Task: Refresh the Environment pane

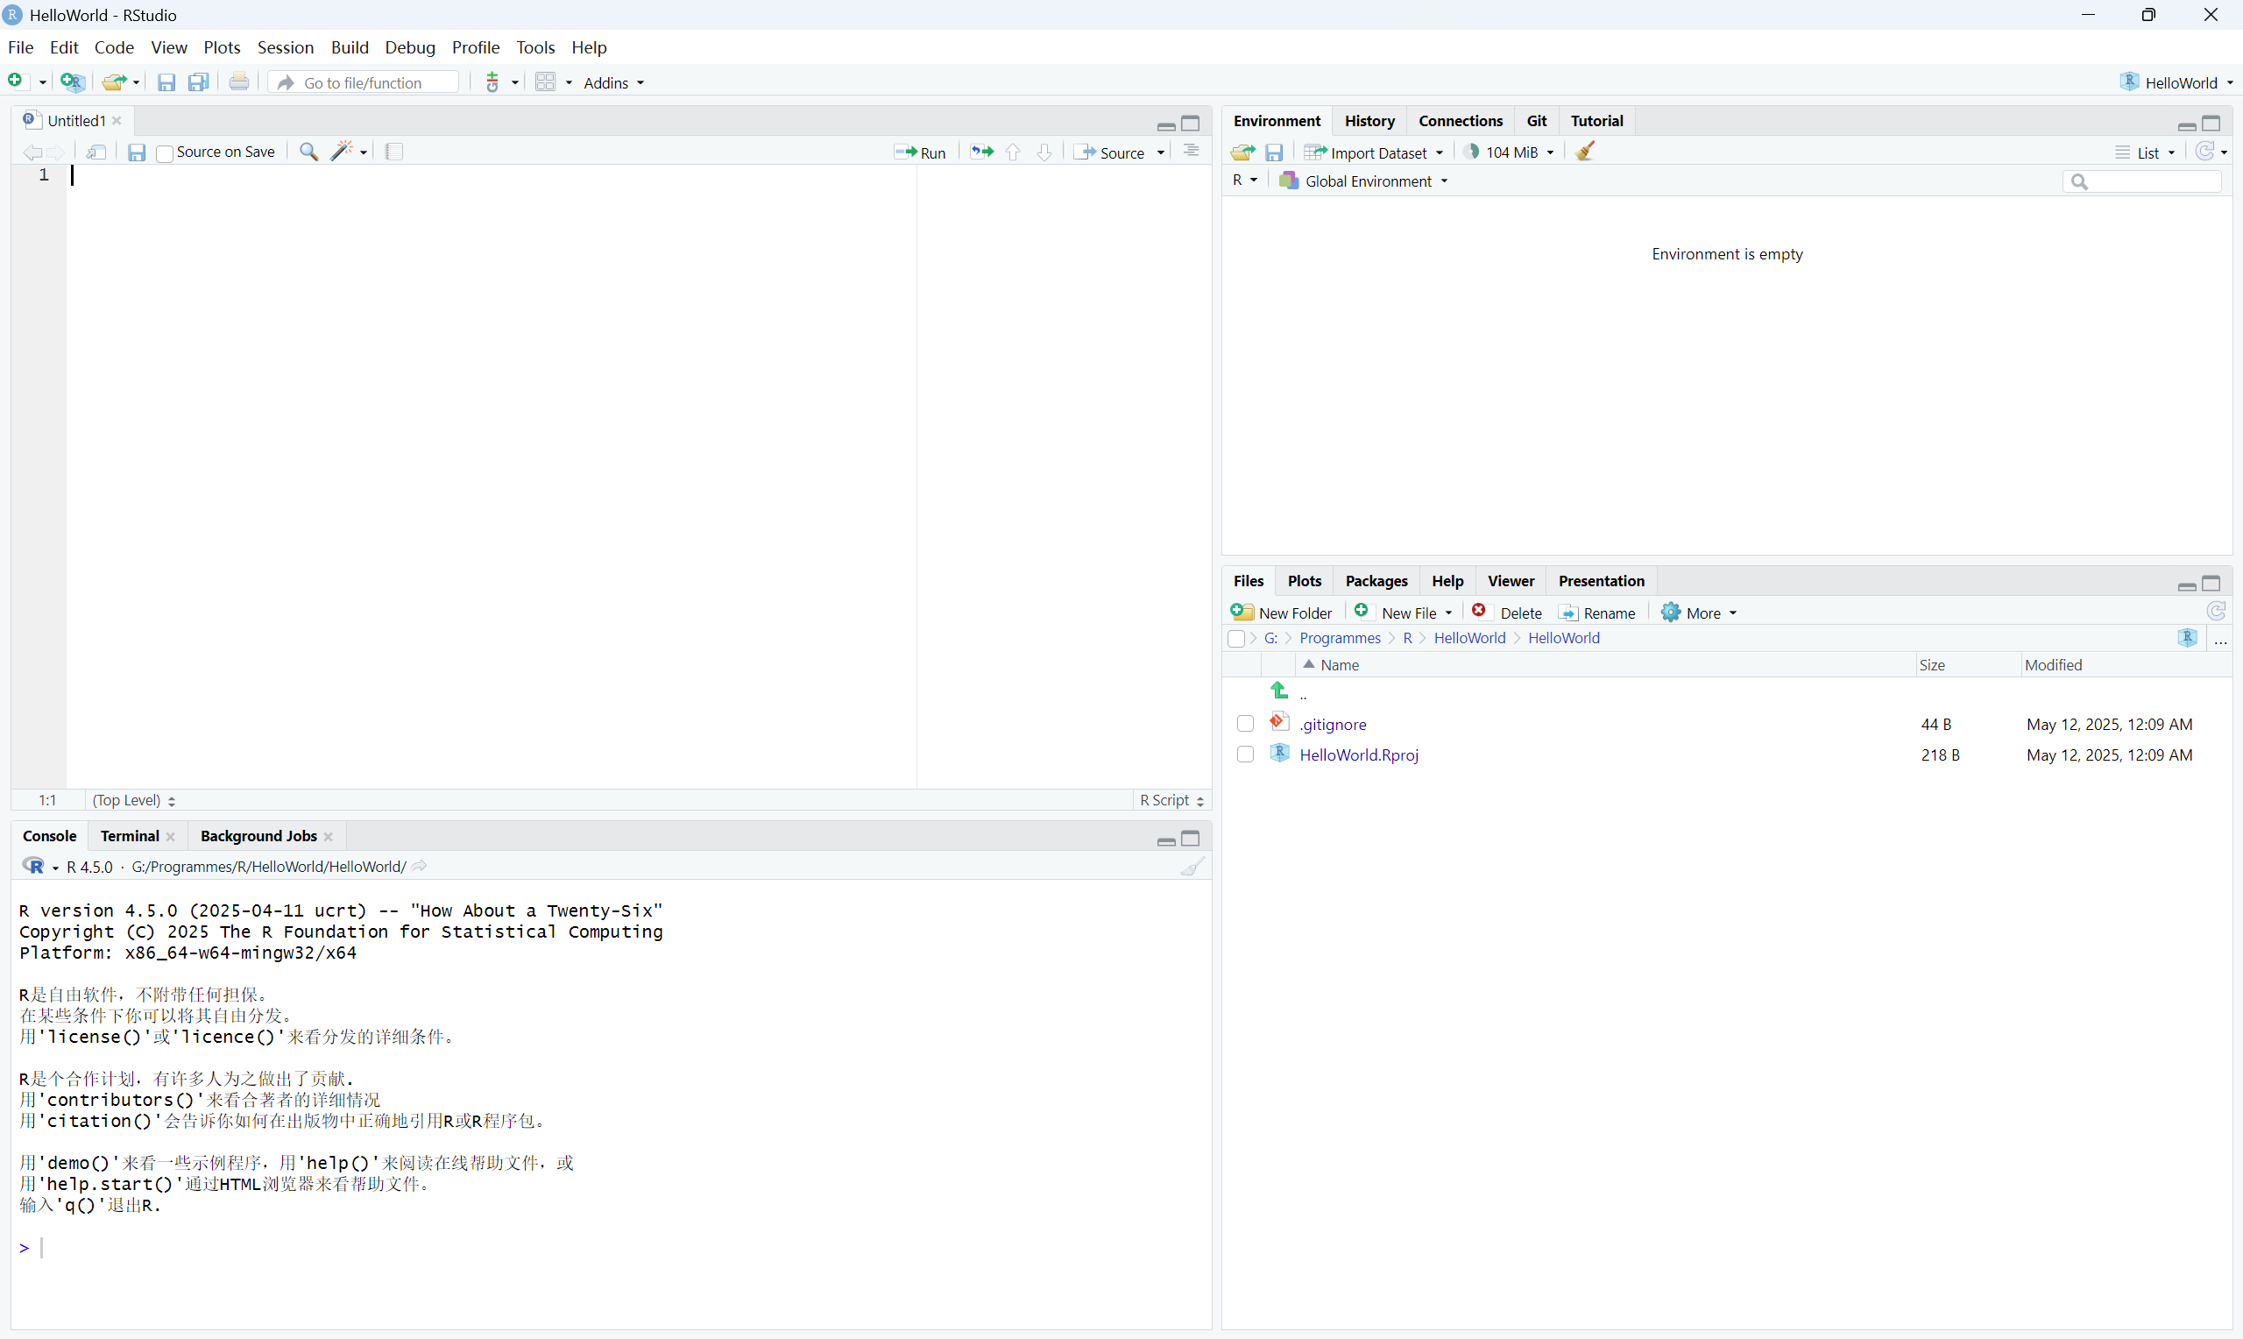Action: tap(2204, 151)
